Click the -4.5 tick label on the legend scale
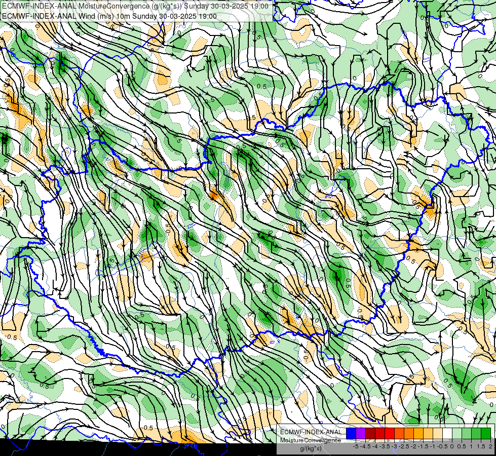The image size is (496, 456). pyautogui.click(x=365, y=446)
